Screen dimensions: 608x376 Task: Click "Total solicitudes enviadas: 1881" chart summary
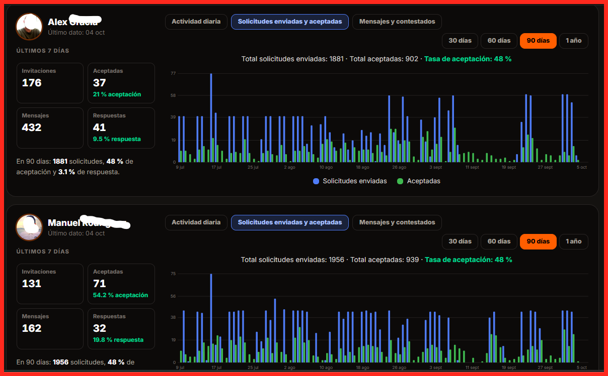(x=292, y=59)
